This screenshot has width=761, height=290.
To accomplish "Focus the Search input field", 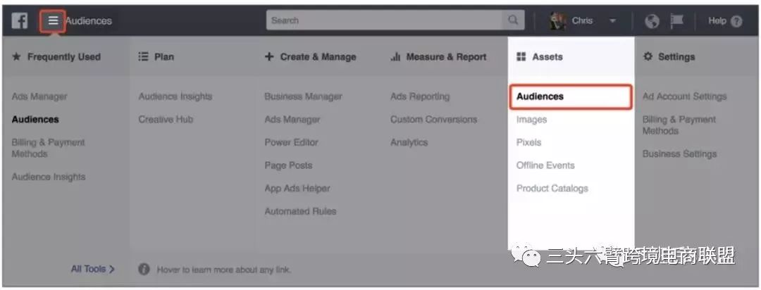I will [384, 20].
